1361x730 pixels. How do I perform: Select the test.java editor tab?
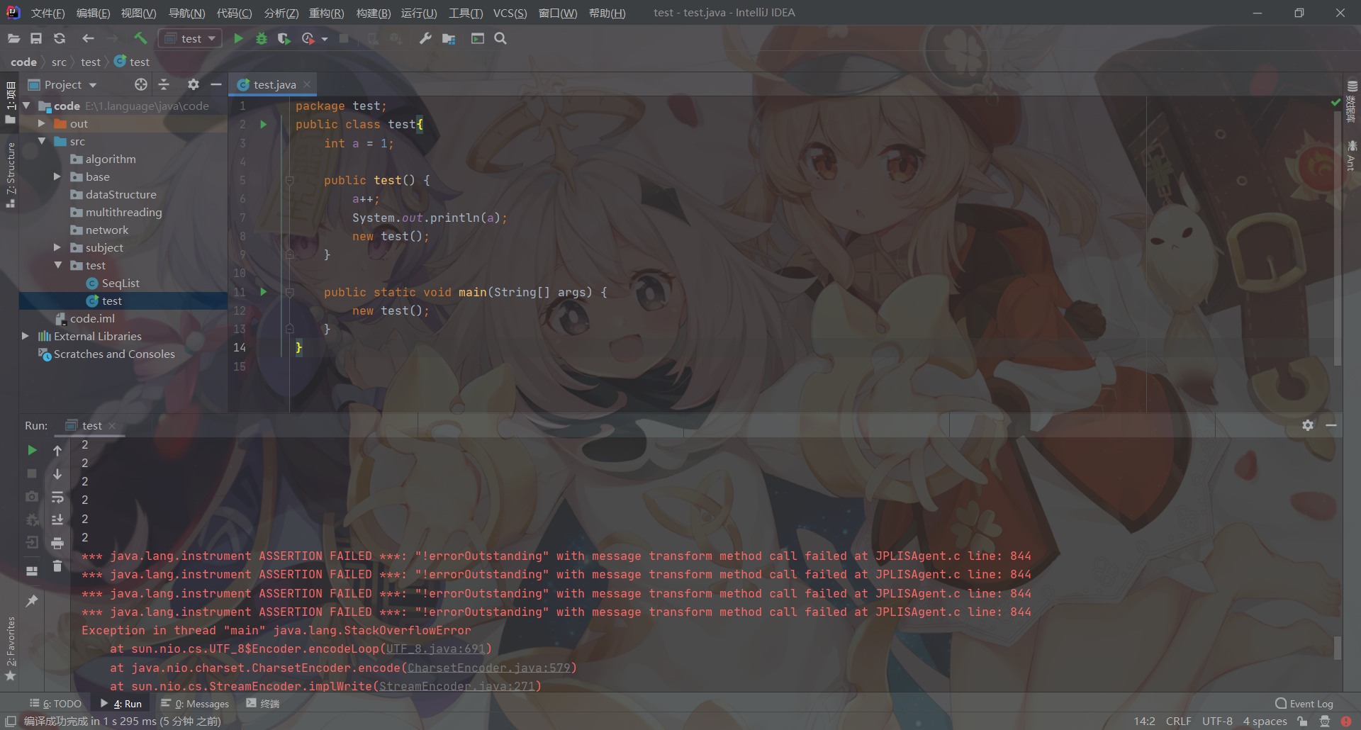click(x=274, y=84)
